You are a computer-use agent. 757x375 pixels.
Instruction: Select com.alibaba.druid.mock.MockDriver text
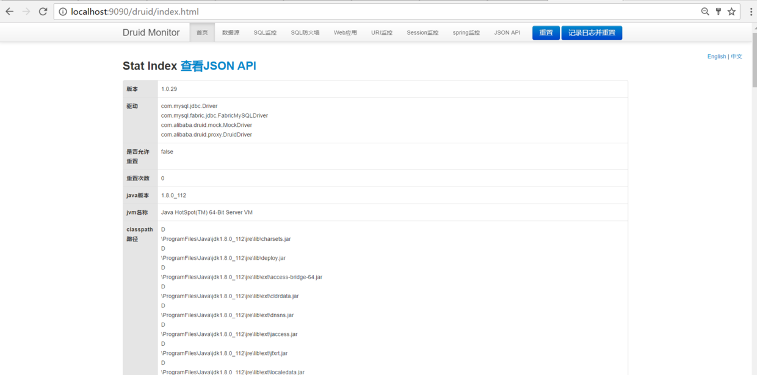pos(206,125)
